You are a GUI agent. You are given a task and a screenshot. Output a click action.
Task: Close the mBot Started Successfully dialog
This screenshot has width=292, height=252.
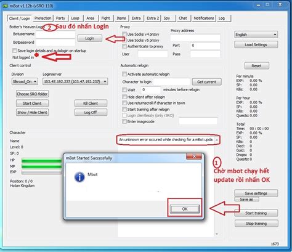coord(194,156)
